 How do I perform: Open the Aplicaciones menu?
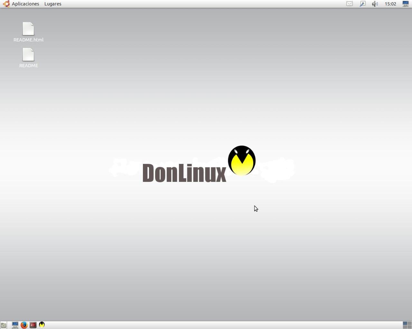pyautogui.click(x=25, y=4)
